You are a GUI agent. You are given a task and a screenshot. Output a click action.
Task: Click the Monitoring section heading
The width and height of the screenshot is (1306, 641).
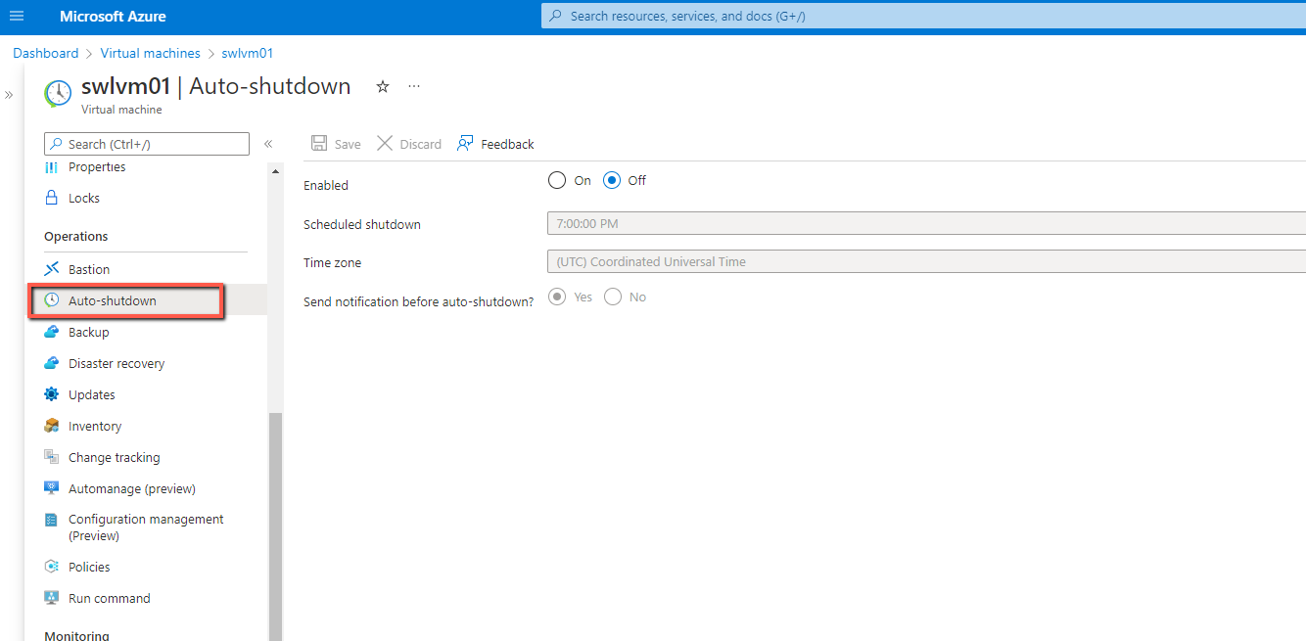point(77,635)
